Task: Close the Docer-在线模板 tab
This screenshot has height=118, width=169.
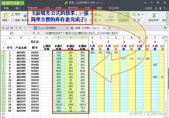Action: 67,28
